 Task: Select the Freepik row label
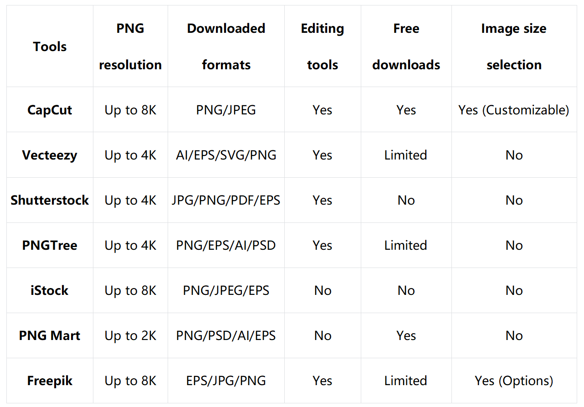[x=50, y=381]
